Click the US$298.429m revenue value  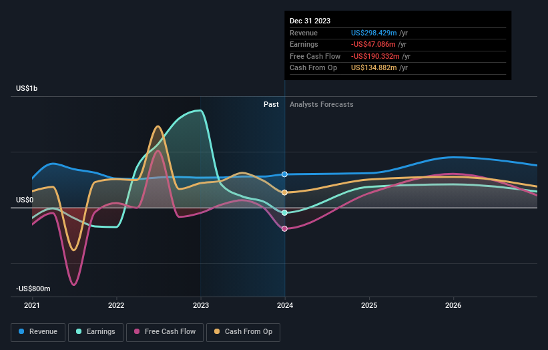(374, 33)
